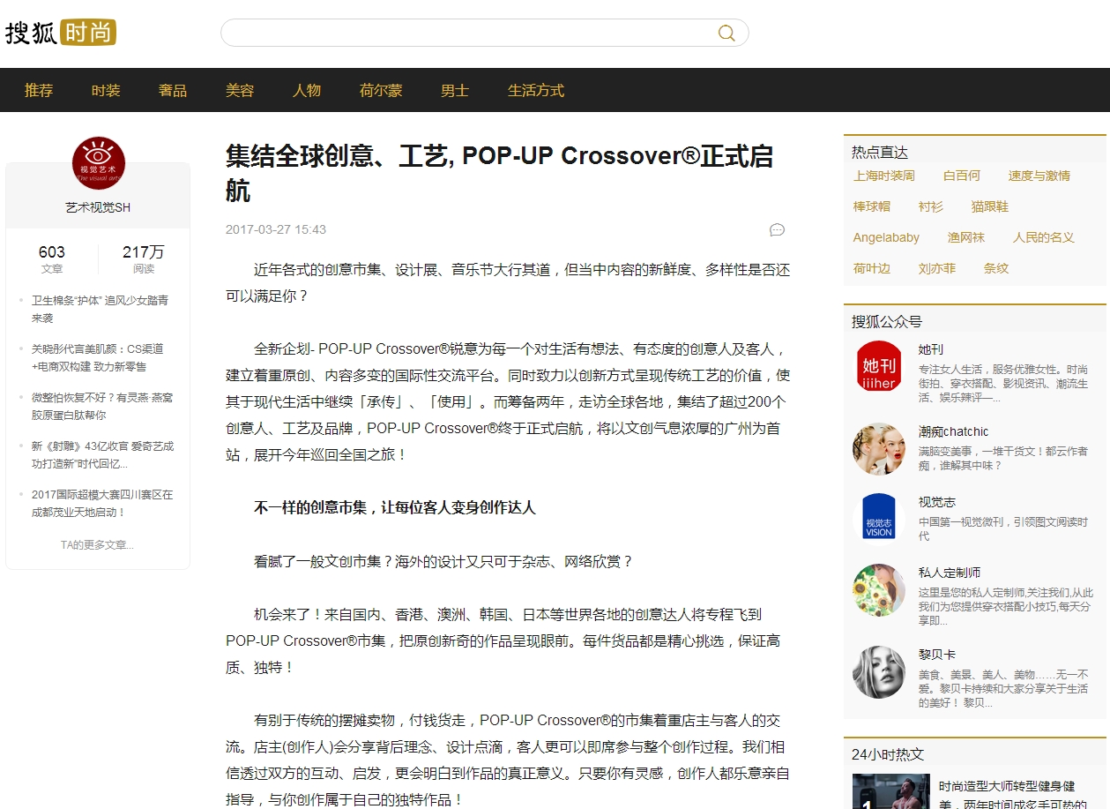Open the 时装 navigation tab
Image resolution: width=1110 pixels, height=809 pixels.
tap(106, 90)
